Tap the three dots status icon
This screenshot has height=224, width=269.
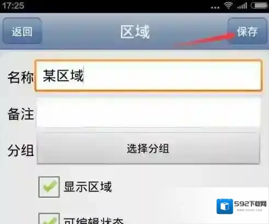215,8
